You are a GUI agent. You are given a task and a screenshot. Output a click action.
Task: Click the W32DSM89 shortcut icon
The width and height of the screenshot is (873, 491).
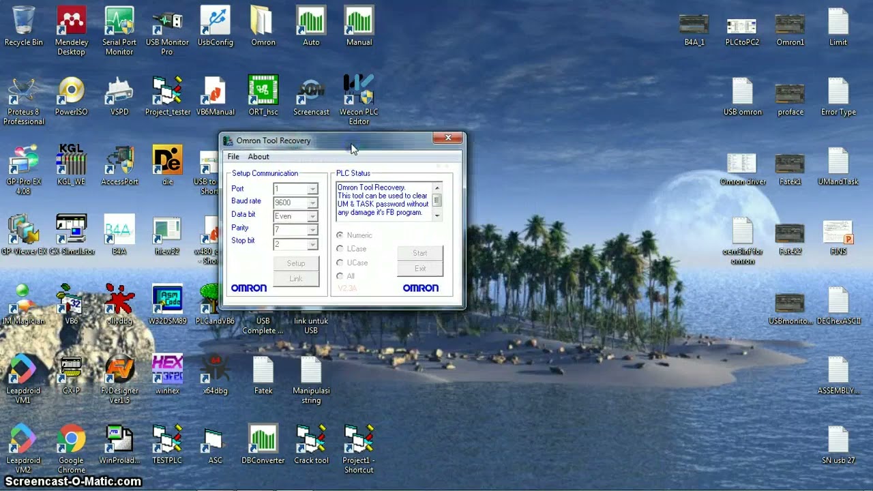167,305
